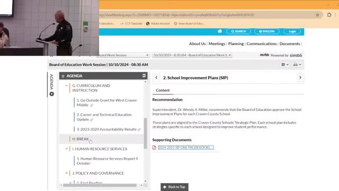
Task: Switch to the Content tab
Action: (163, 90)
